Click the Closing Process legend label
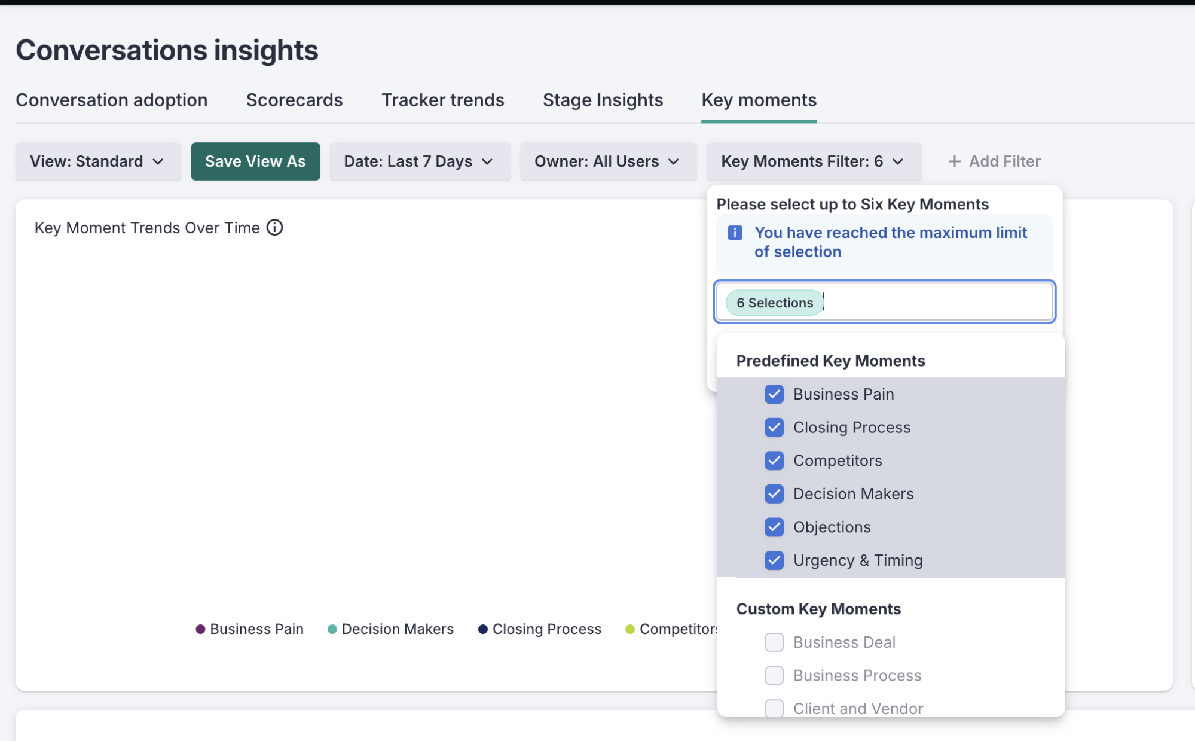Viewport: 1195px width, 741px height. pos(546,629)
